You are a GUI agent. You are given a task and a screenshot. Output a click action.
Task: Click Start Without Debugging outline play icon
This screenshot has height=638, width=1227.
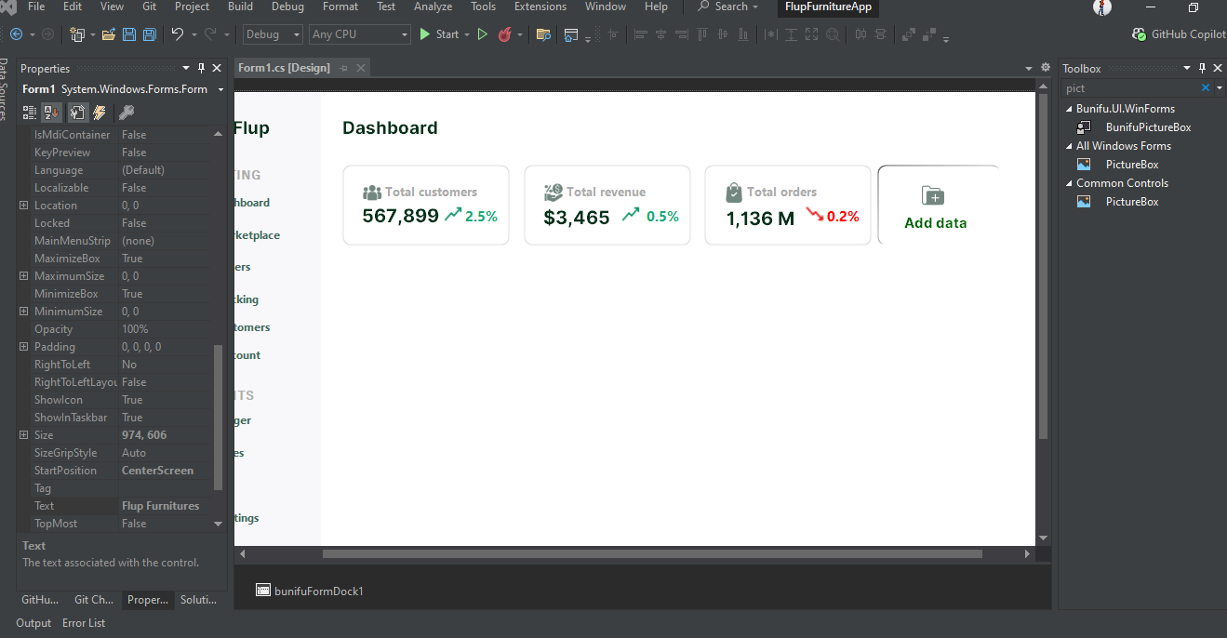[x=482, y=34]
